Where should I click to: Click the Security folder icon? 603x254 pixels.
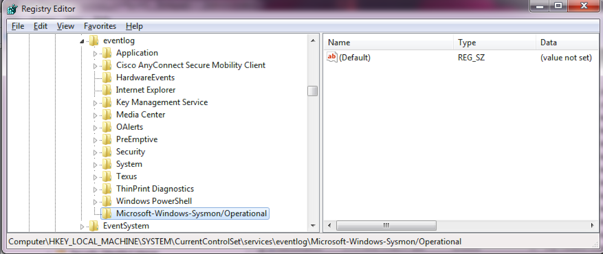(107, 152)
